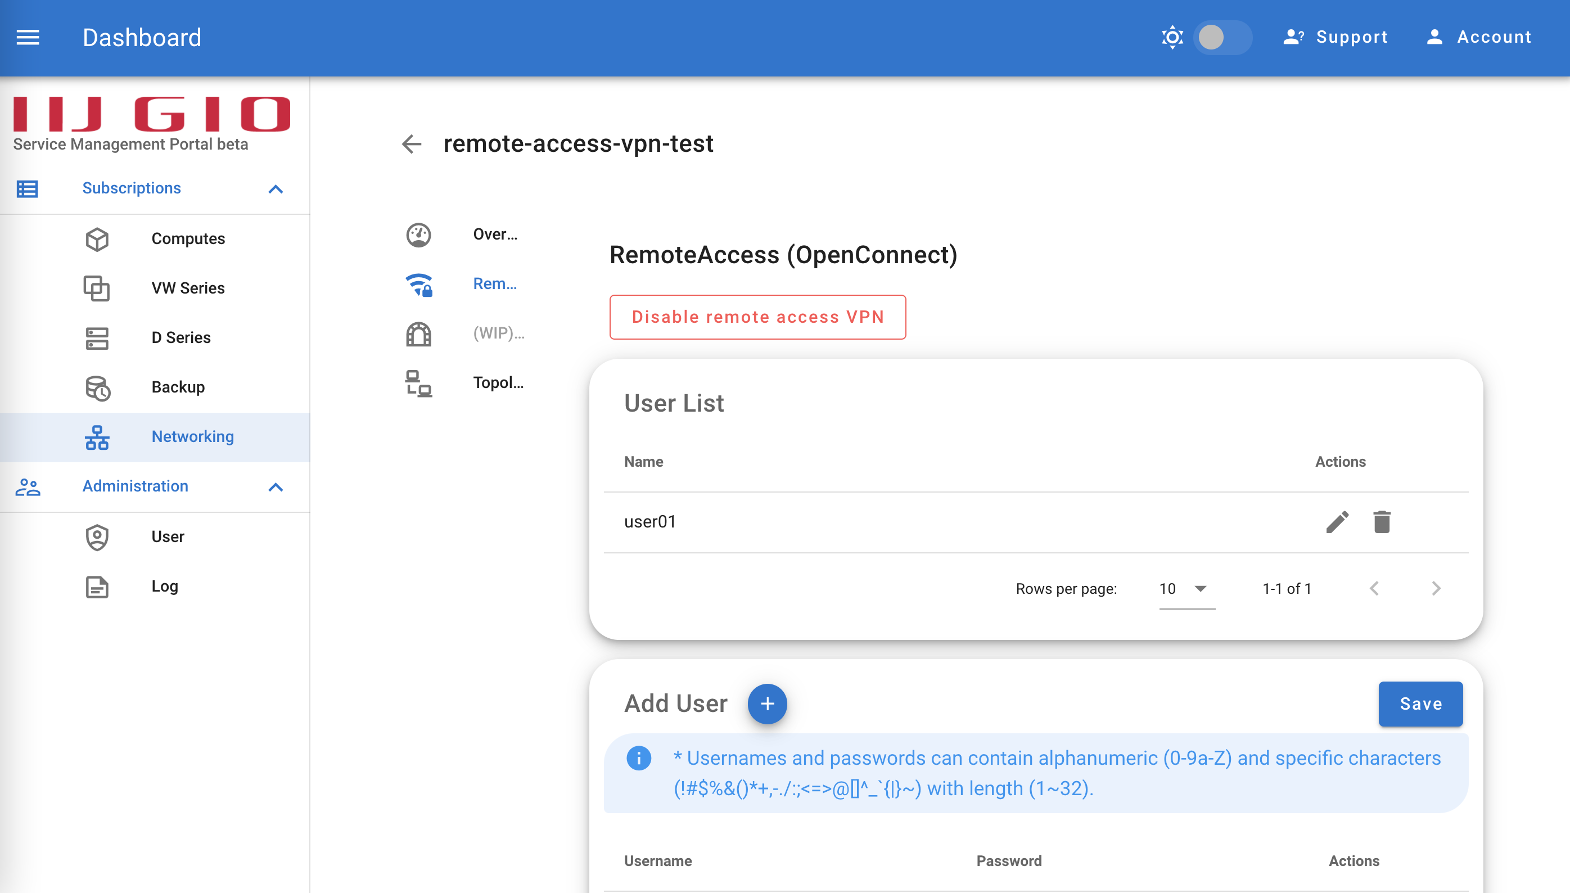Open the Rows per page dropdown
This screenshot has width=1570, height=893.
[1186, 589]
